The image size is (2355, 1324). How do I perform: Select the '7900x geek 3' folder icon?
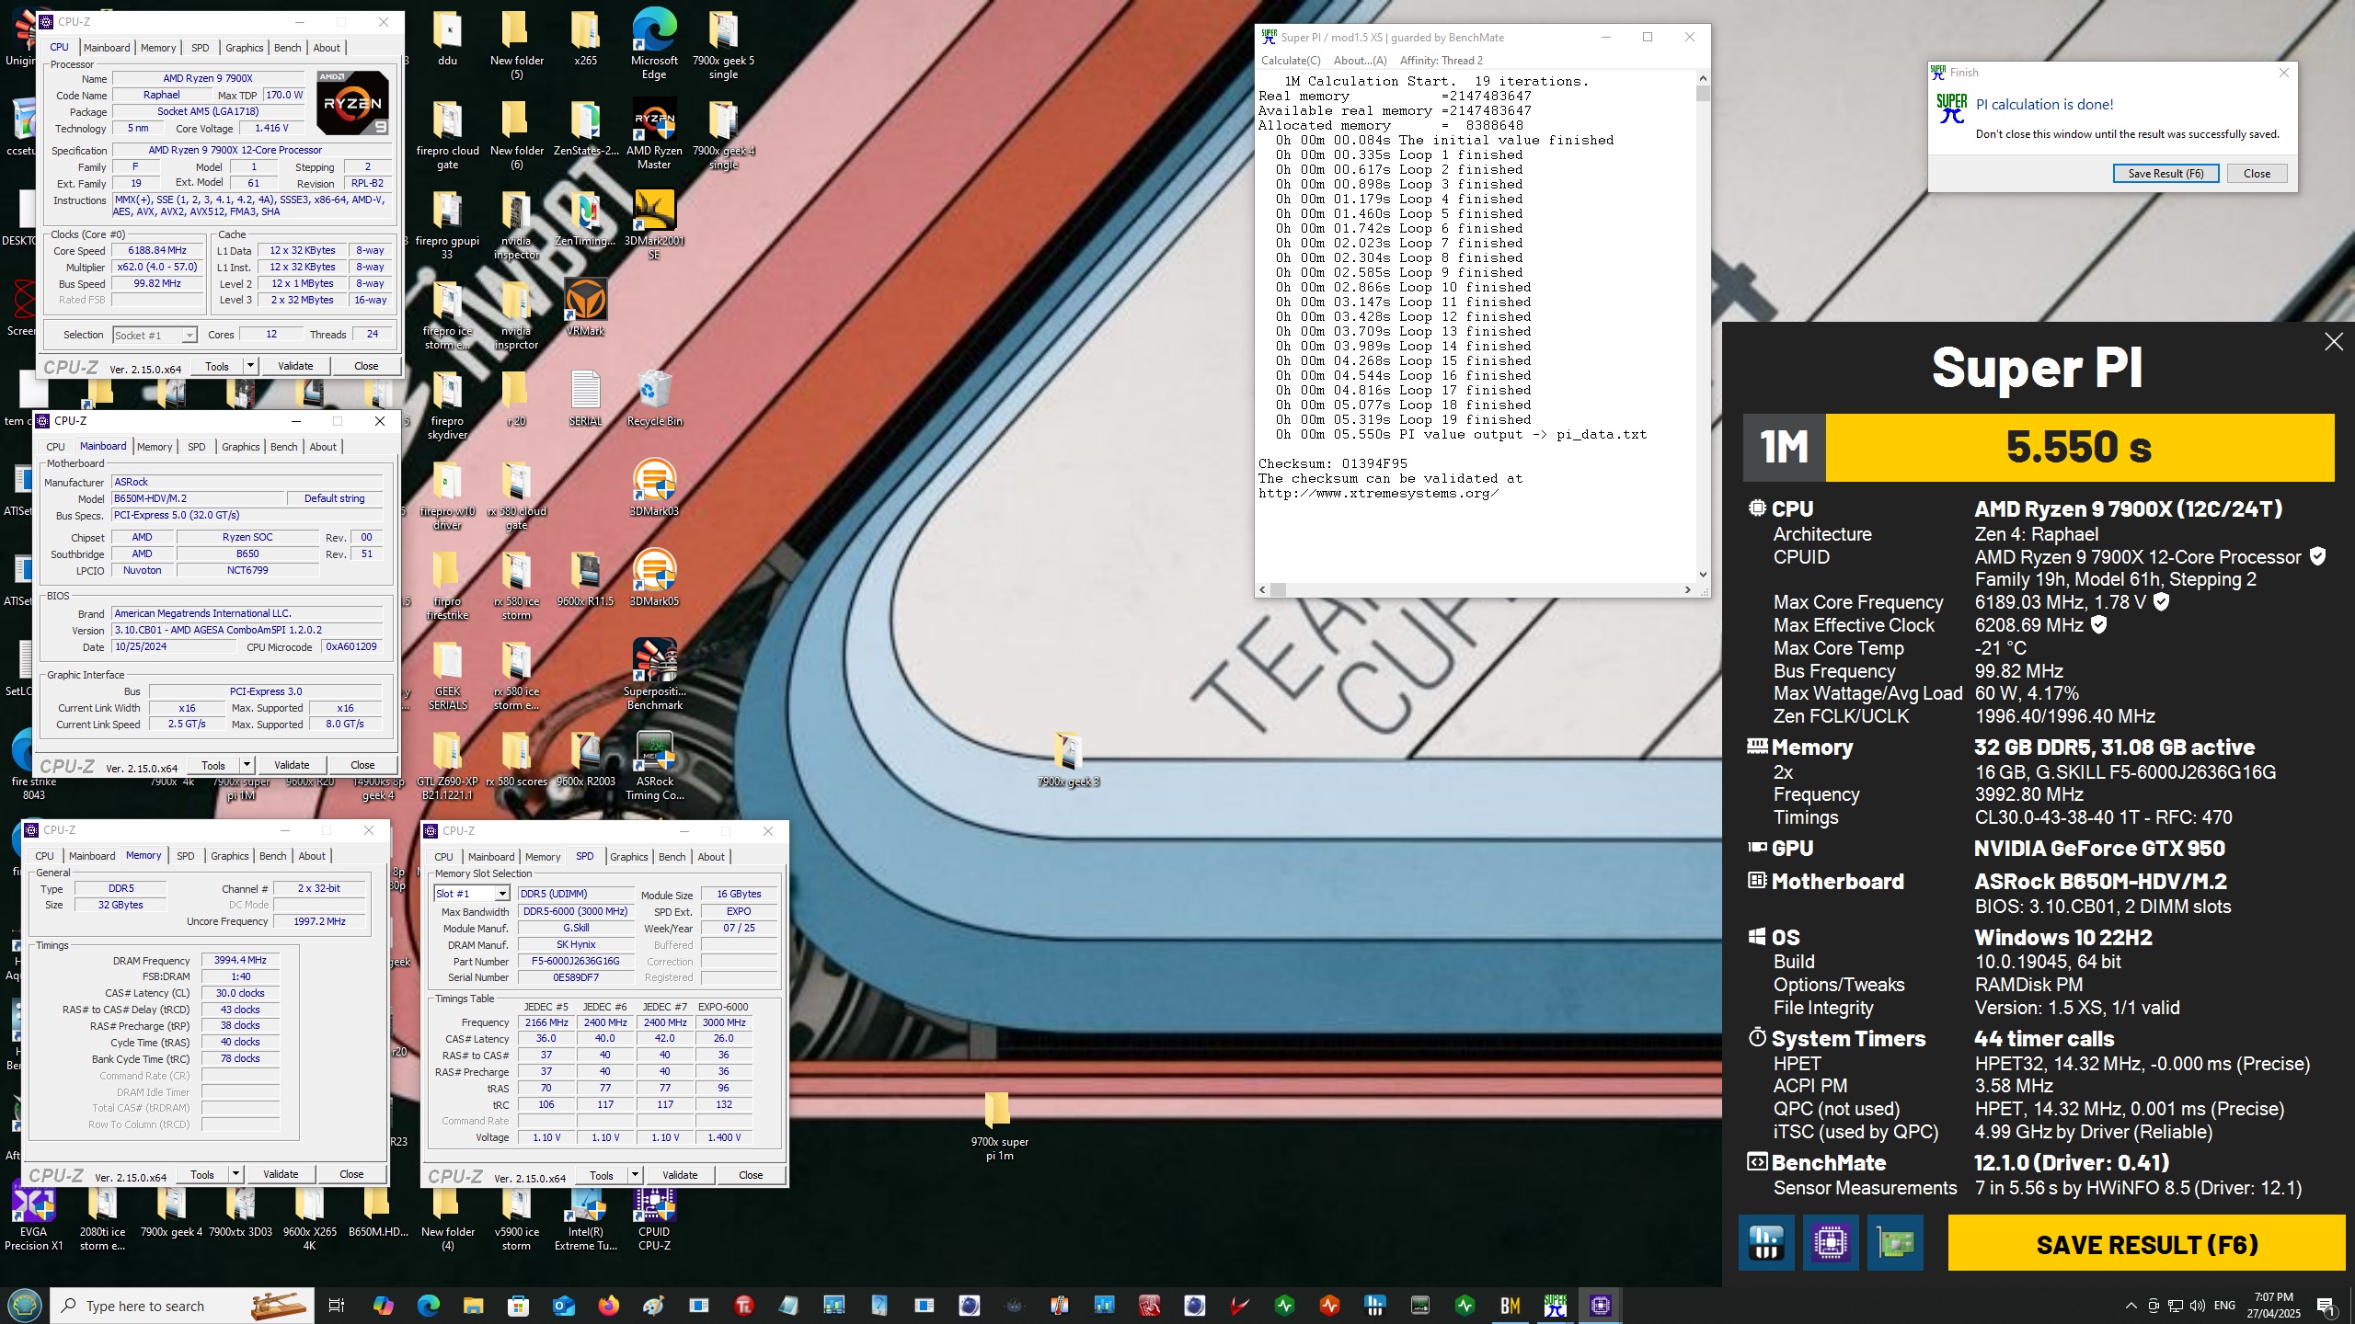[x=1068, y=759]
